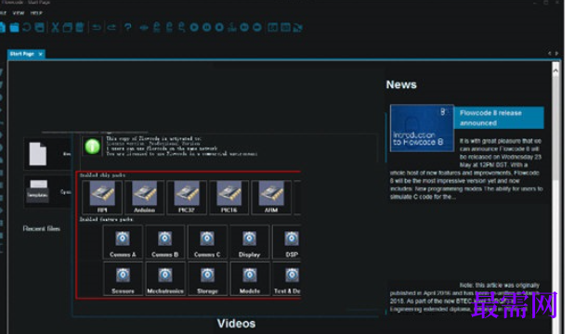
Task: Click the Templates open icon
Action: 38,191
